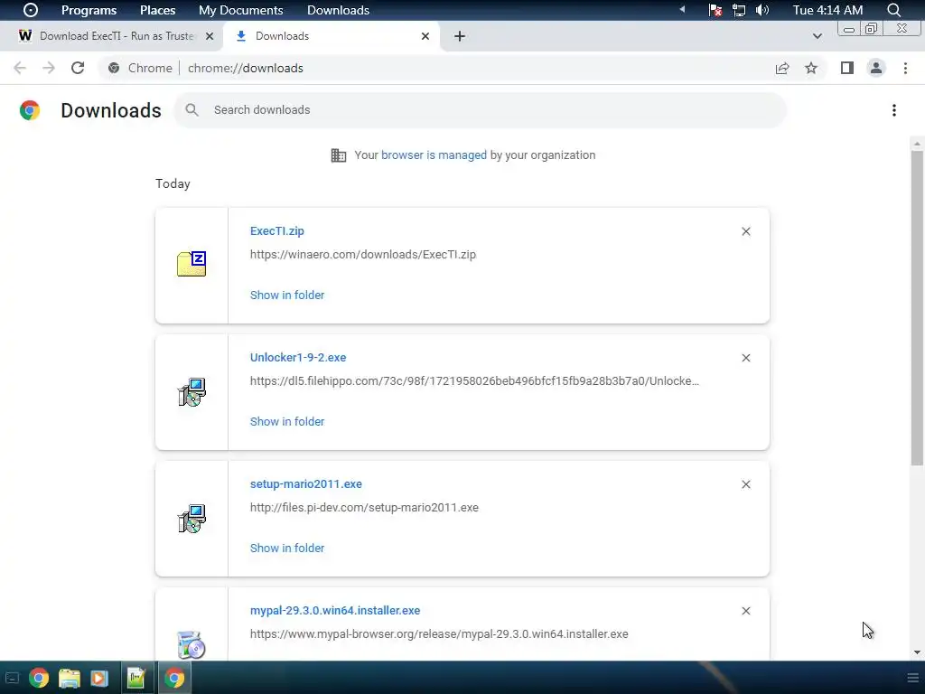This screenshot has width=925, height=694.
Task: Close the Download ExecTI tab
Action: pos(210,36)
